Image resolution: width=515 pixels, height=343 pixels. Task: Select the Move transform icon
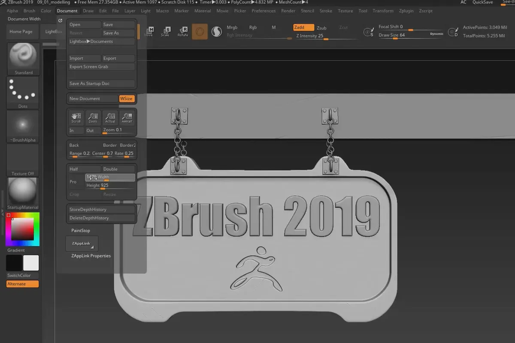coord(149,31)
